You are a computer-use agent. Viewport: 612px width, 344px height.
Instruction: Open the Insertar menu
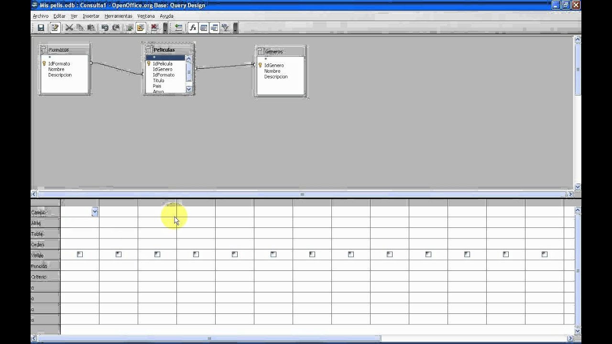pos(91,16)
